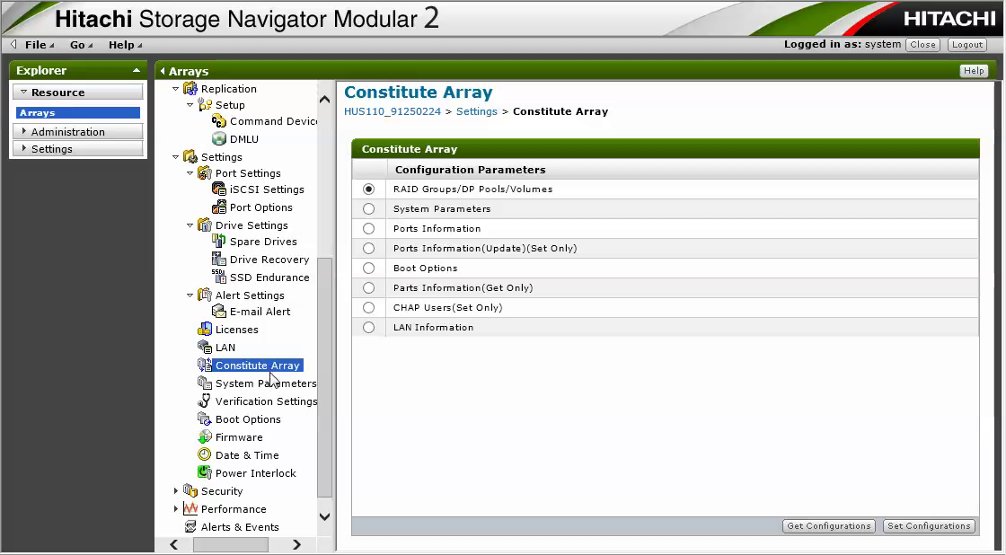This screenshot has width=1006, height=555.
Task: Select Arrays in the Explorer panel
Action: (77, 113)
